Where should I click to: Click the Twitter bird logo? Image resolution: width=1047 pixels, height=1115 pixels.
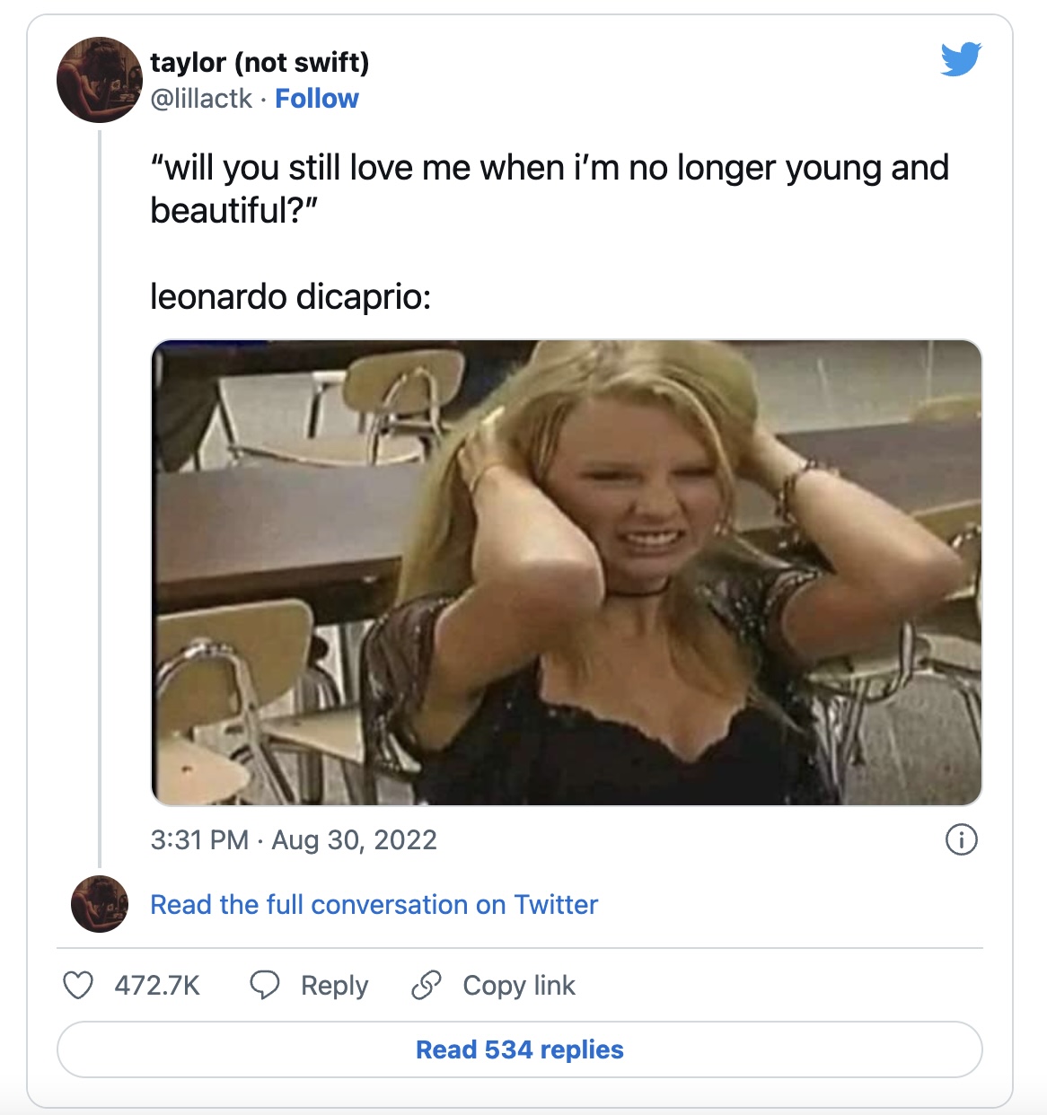coord(961,59)
